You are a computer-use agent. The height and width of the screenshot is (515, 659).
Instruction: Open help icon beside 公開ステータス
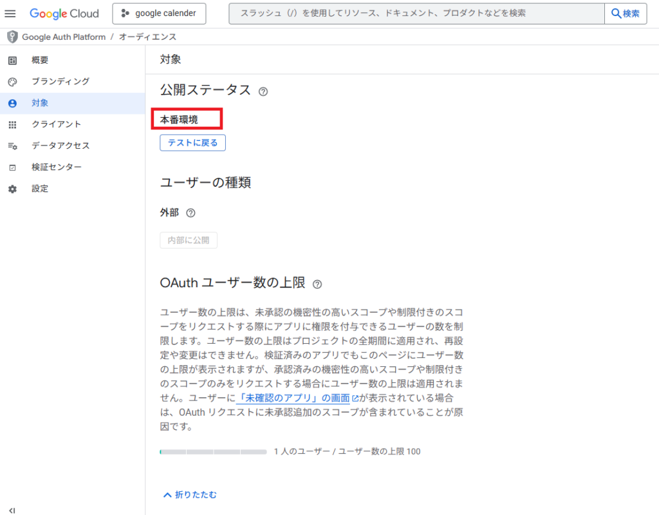click(x=263, y=91)
